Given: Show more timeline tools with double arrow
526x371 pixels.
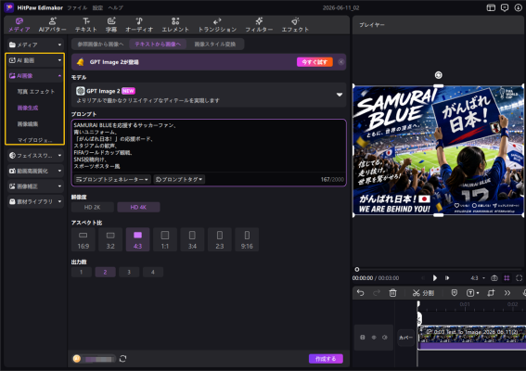Looking at the screenshot, I should (x=507, y=293).
